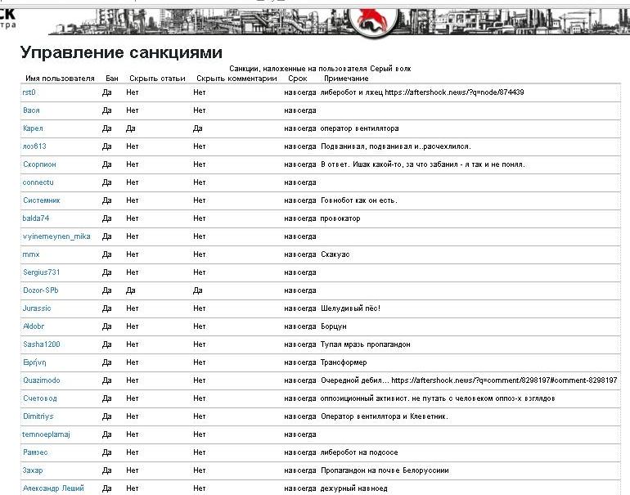Viewport: 630px width, 495px height.
Task: Open user profile link Карел
Action: coord(33,128)
